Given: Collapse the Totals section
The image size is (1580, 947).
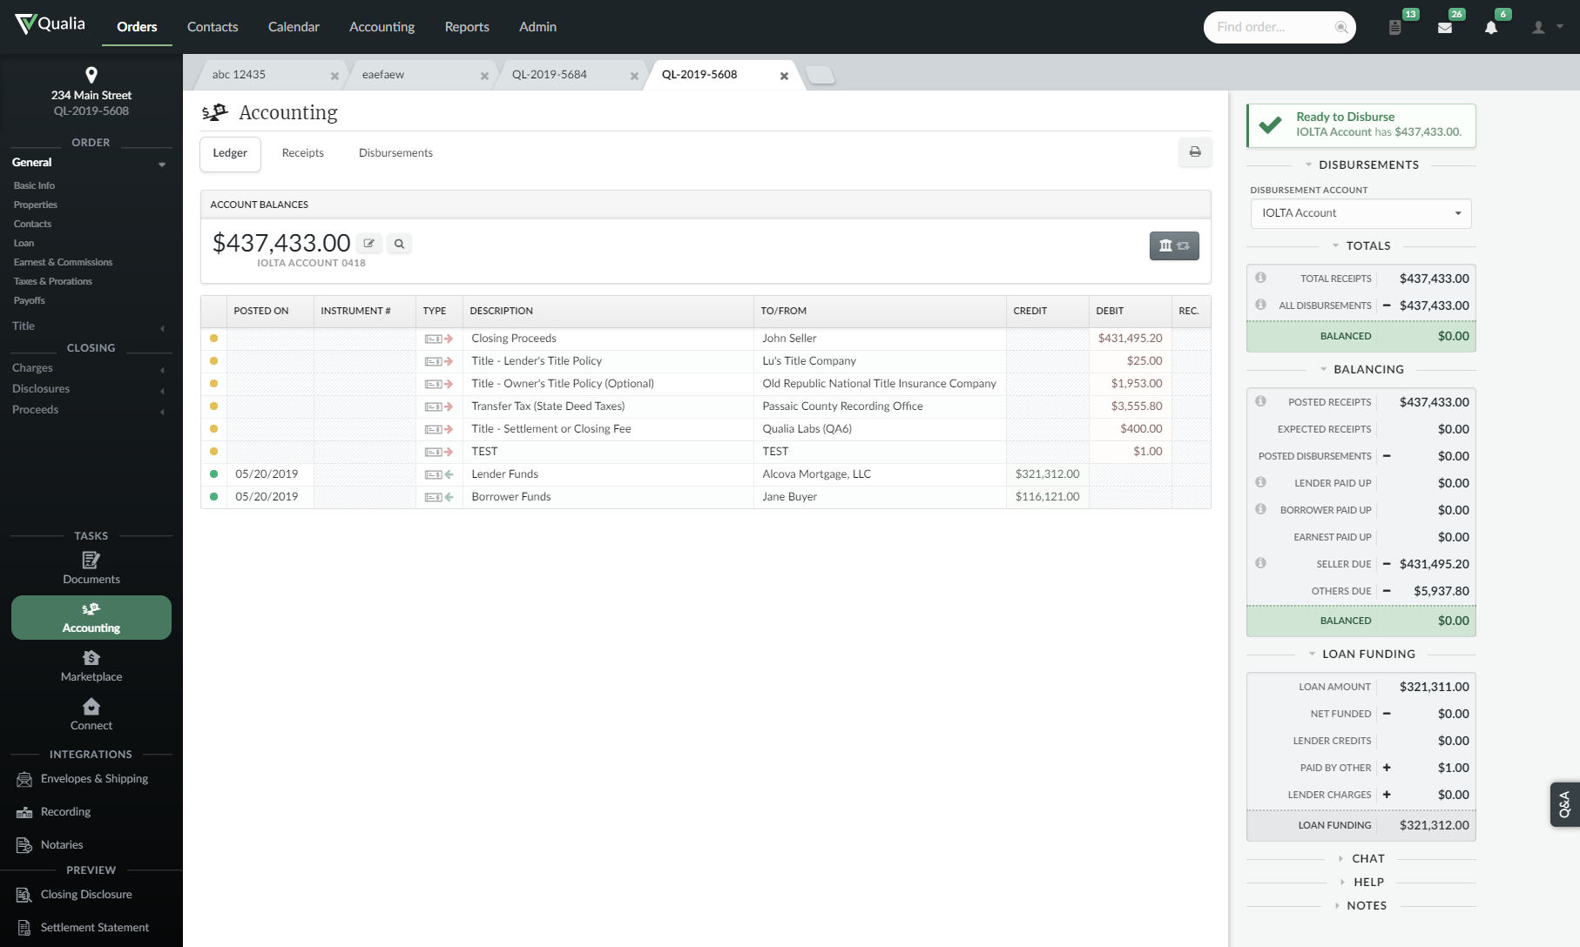Looking at the screenshot, I should (x=1361, y=245).
